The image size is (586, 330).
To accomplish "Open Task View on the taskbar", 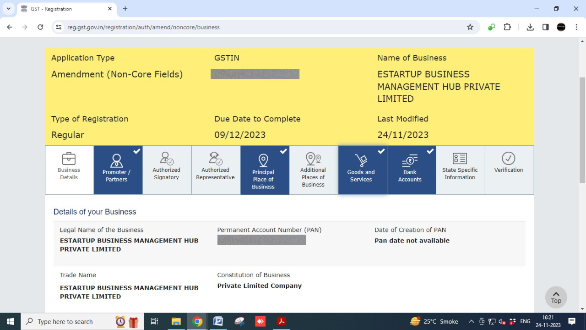I will pos(154,321).
